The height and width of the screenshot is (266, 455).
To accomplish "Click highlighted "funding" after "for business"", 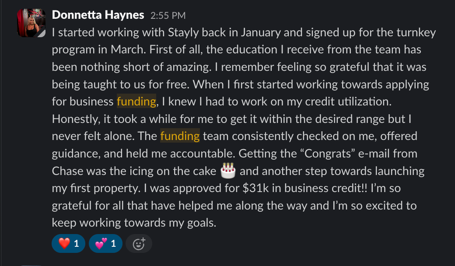I will coord(136,101).
